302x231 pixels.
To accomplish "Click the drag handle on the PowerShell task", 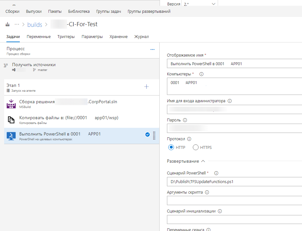I will coord(154,135).
